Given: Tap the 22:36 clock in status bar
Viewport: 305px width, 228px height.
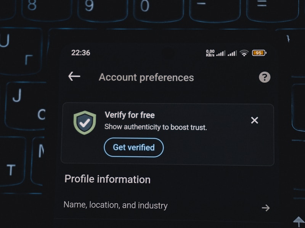Looking at the screenshot, I should (81, 53).
